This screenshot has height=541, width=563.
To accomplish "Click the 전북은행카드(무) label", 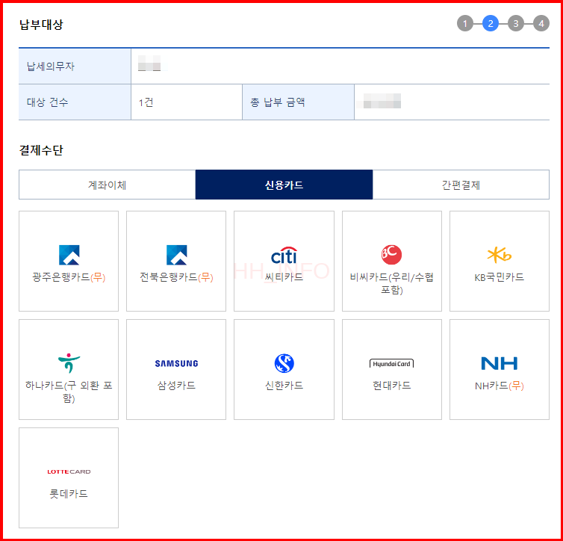I will click(177, 277).
